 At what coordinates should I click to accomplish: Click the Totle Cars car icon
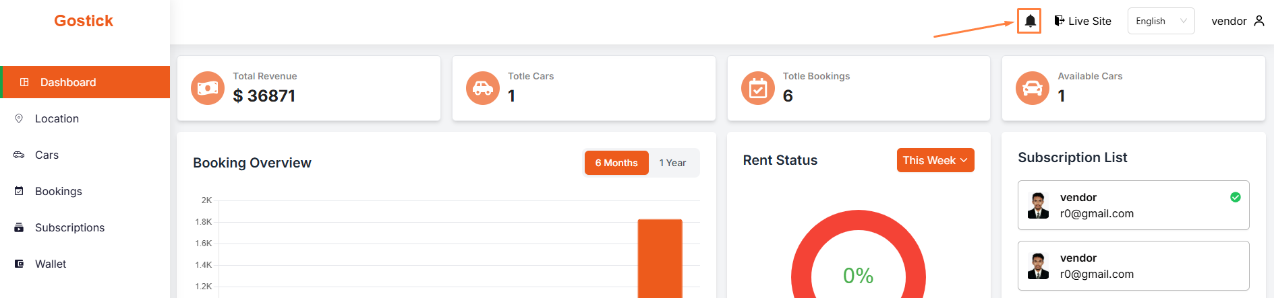tap(483, 88)
